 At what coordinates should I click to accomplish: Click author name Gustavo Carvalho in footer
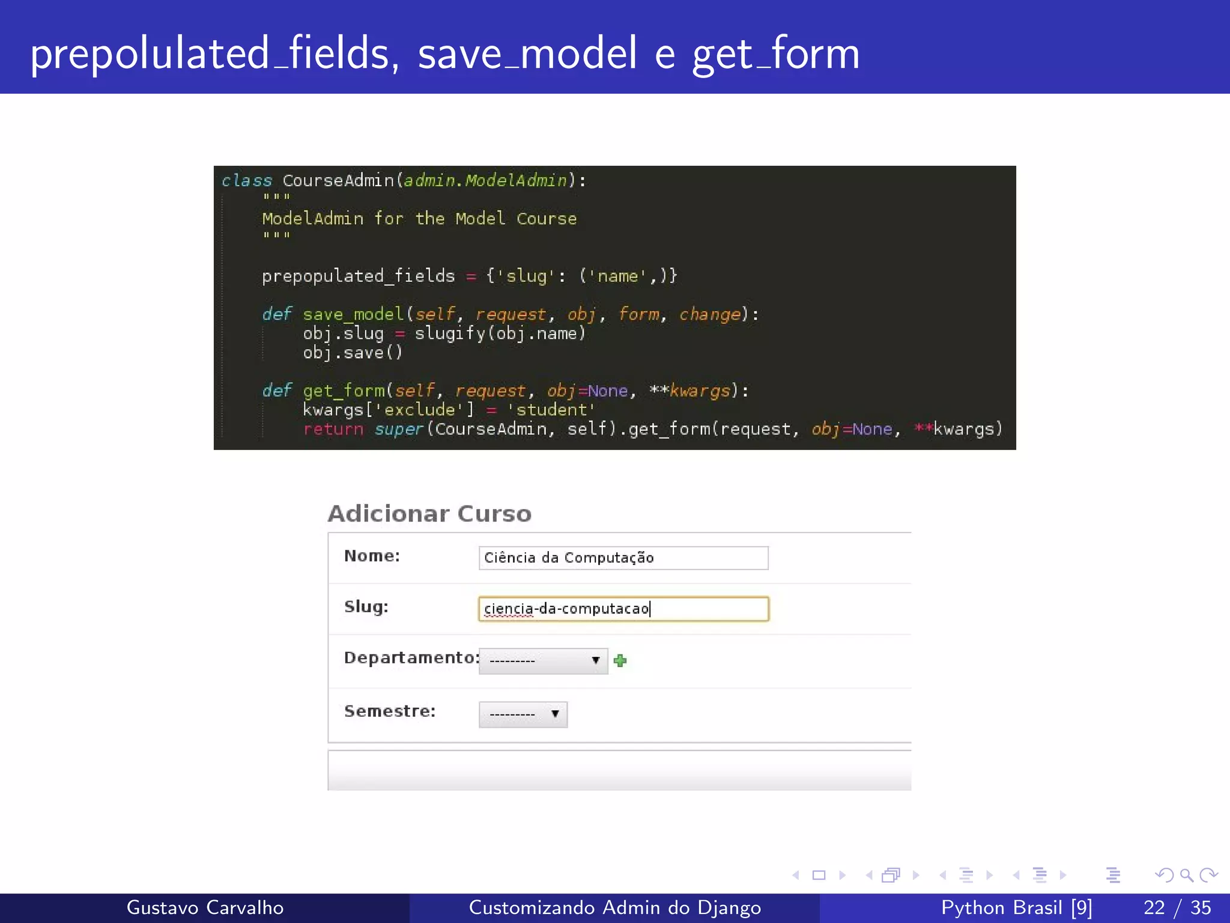point(205,907)
